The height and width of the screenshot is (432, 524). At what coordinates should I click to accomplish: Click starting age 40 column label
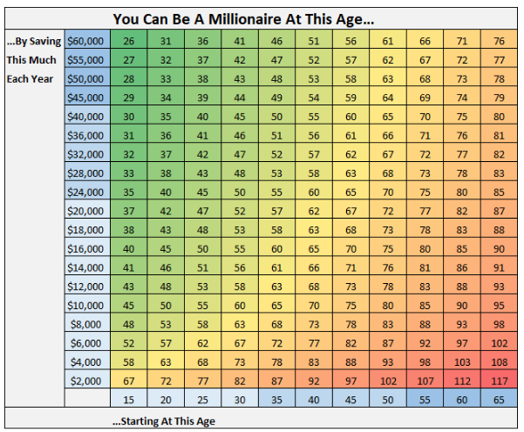coord(313,399)
